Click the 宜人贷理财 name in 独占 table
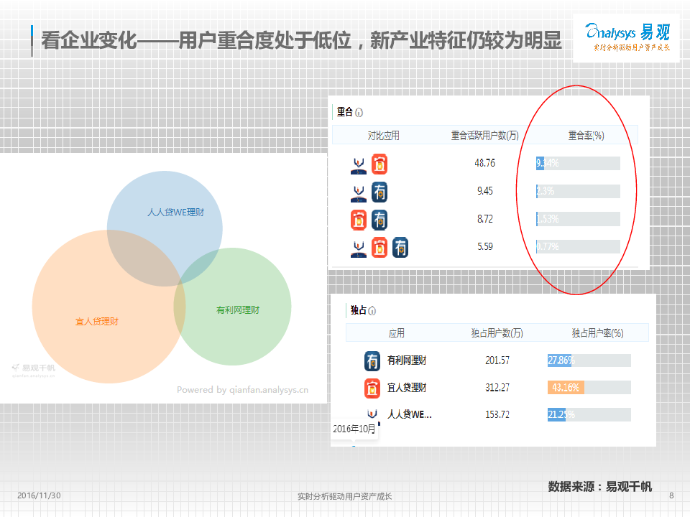The image size is (690, 517). pyautogui.click(x=407, y=388)
